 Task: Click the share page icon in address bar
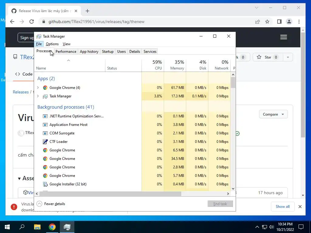(258, 22)
